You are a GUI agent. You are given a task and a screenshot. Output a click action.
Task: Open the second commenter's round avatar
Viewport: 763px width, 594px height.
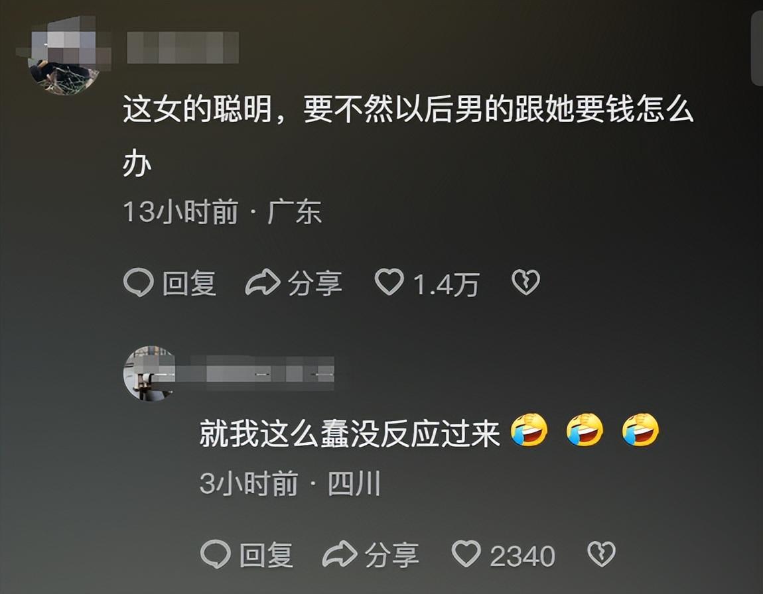pyautogui.click(x=151, y=373)
